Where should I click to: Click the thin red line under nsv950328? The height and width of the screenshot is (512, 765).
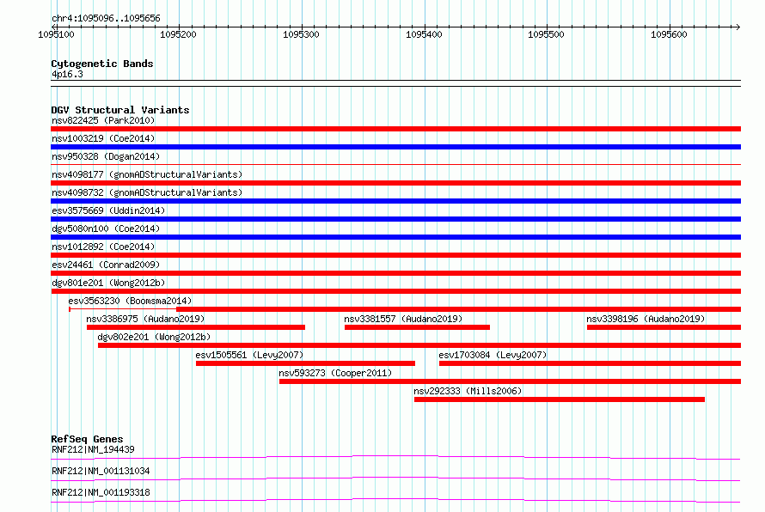395,165
